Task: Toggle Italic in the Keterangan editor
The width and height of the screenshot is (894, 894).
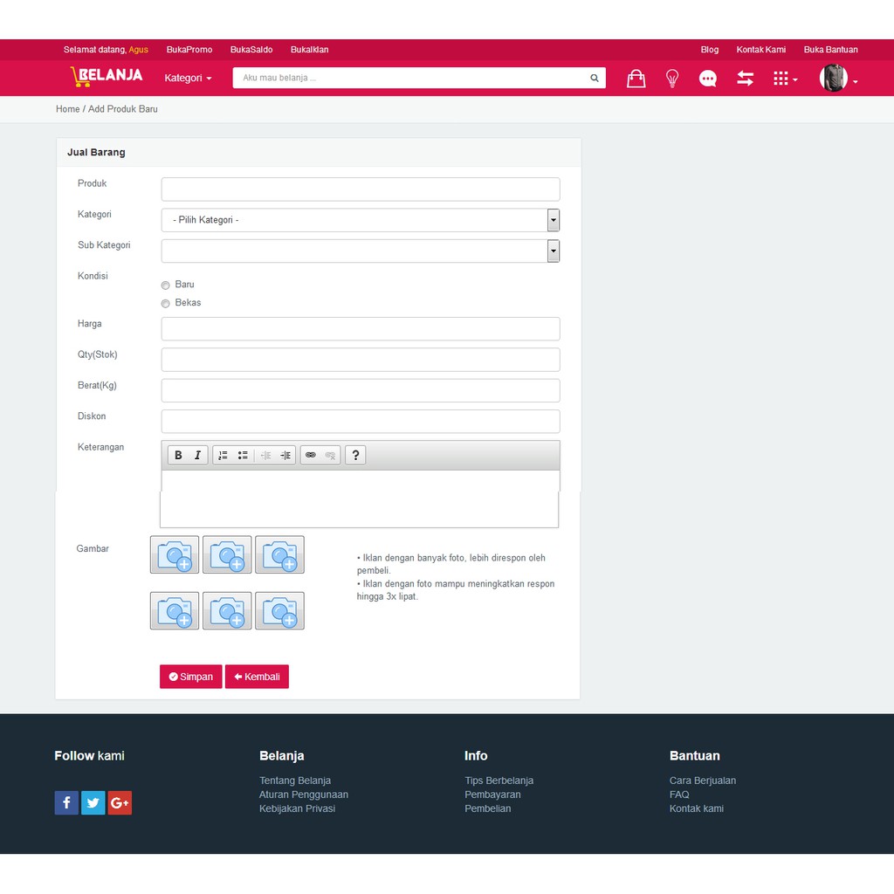Action: pos(197,455)
